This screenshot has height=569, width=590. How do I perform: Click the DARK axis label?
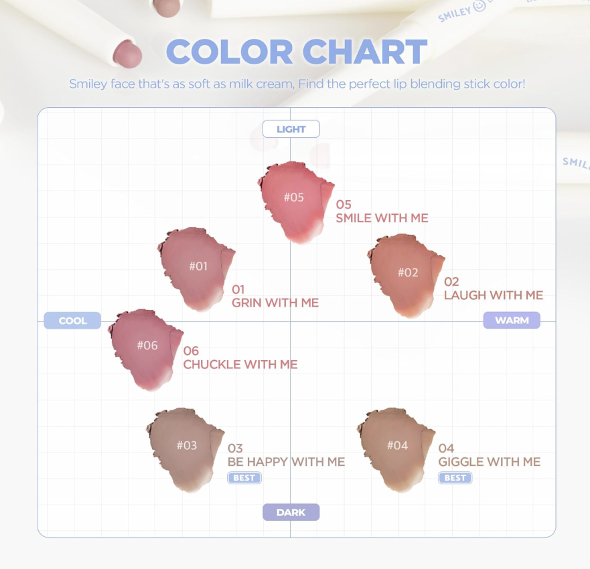[291, 512]
